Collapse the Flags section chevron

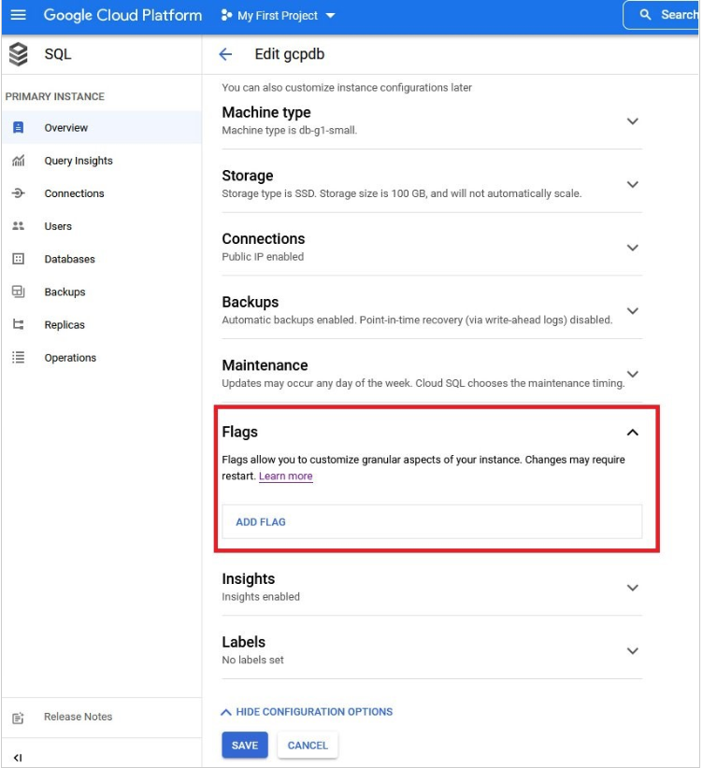(x=633, y=433)
